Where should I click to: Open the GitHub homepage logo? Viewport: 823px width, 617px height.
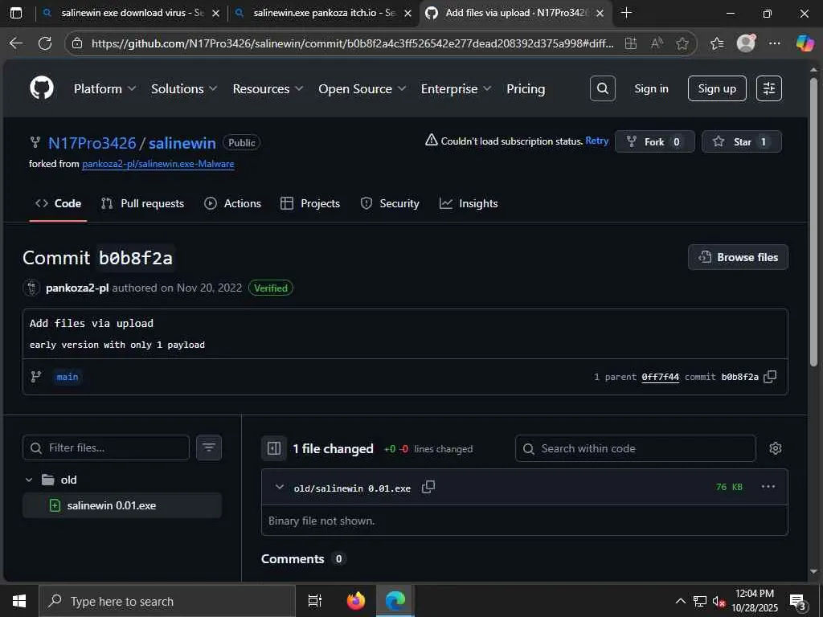click(42, 88)
